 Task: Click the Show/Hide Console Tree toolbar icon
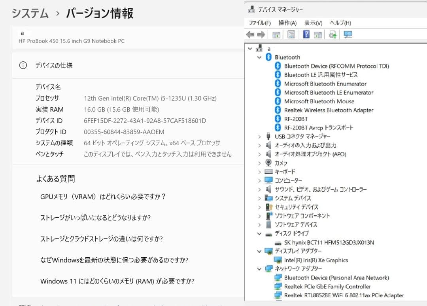[276, 34]
